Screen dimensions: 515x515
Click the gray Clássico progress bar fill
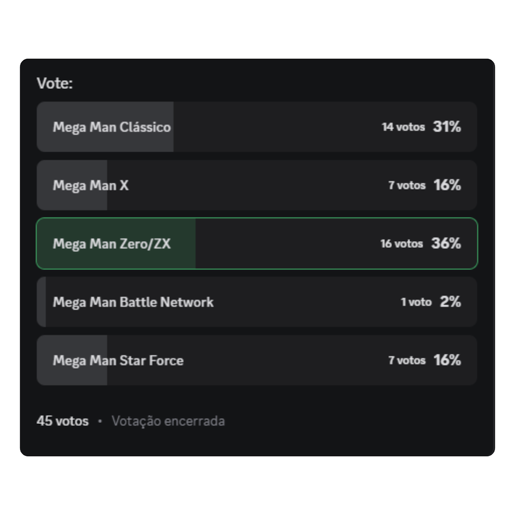[105, 127]
